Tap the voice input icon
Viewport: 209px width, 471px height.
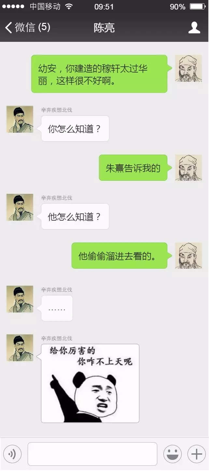pos(12,454)
